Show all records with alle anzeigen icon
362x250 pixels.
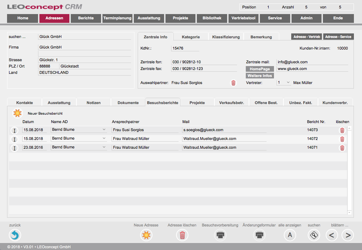pyautogui.click(x=290, y=235)
